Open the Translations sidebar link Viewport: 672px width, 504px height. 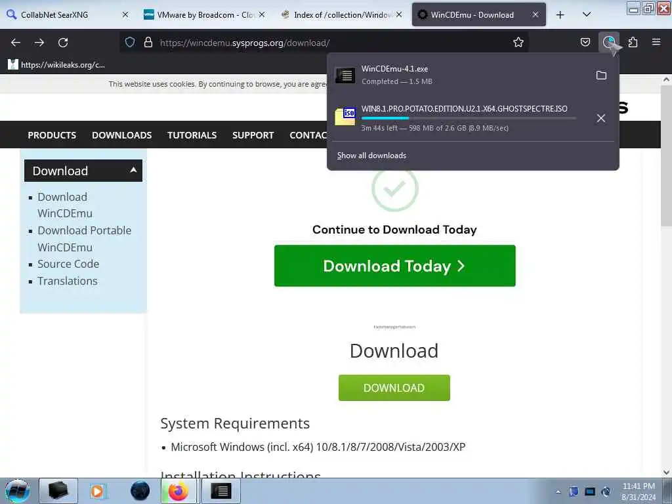point(68,281)
